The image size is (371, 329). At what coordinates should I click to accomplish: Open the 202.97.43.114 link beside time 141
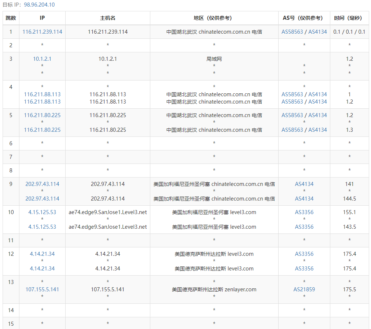[x=43, y=184]
